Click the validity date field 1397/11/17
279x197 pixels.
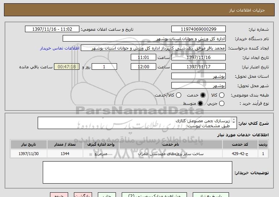click(x=199, y=67)
